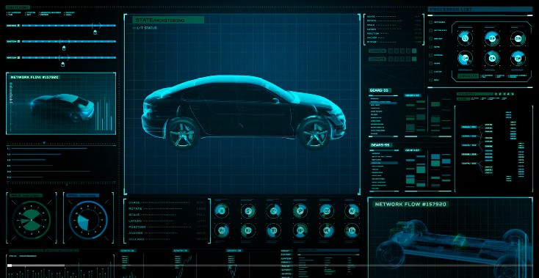
Task: Click bottom-left gauge in Processor List
Action: (x=465, y=59)
